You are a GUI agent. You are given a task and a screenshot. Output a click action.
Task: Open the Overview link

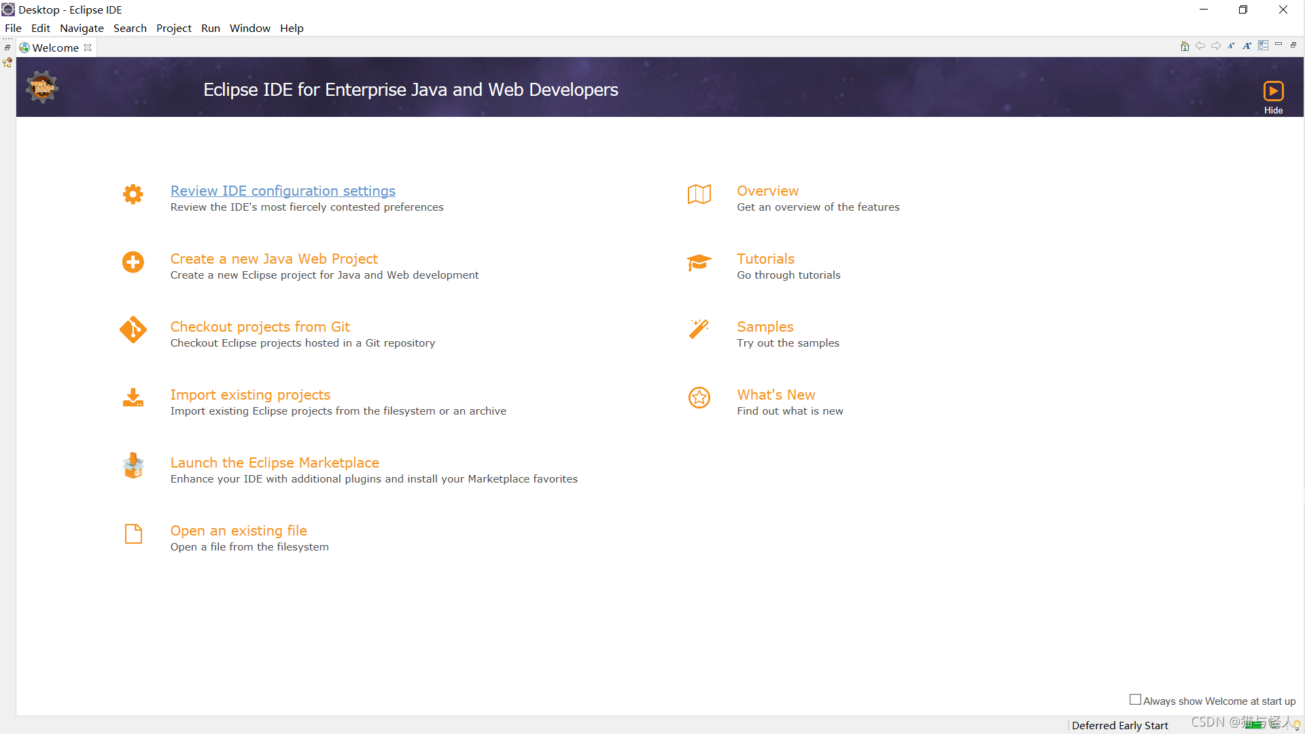767,191
